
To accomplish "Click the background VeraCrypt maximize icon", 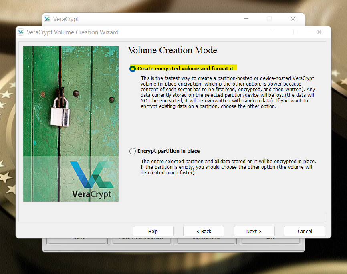I will [x=269, y=19].
